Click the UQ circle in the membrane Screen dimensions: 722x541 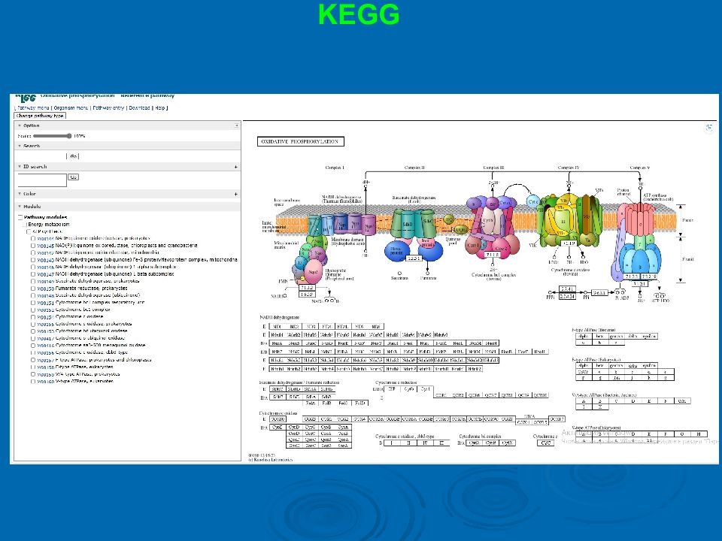(448, 219)
